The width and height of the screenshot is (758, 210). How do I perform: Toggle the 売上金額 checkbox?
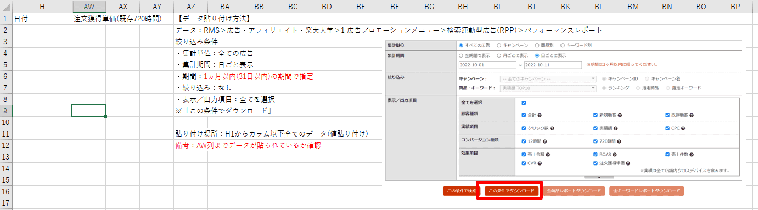point(524,155)
